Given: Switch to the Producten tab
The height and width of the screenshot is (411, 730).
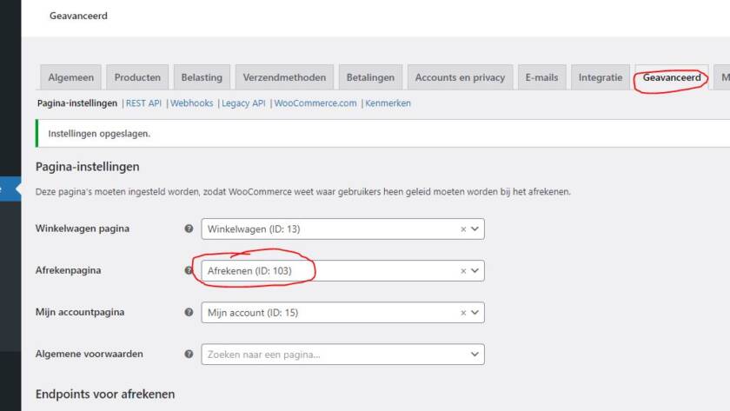Looking at the screenshot, I should pyautogui.click(x=137, y=77).
